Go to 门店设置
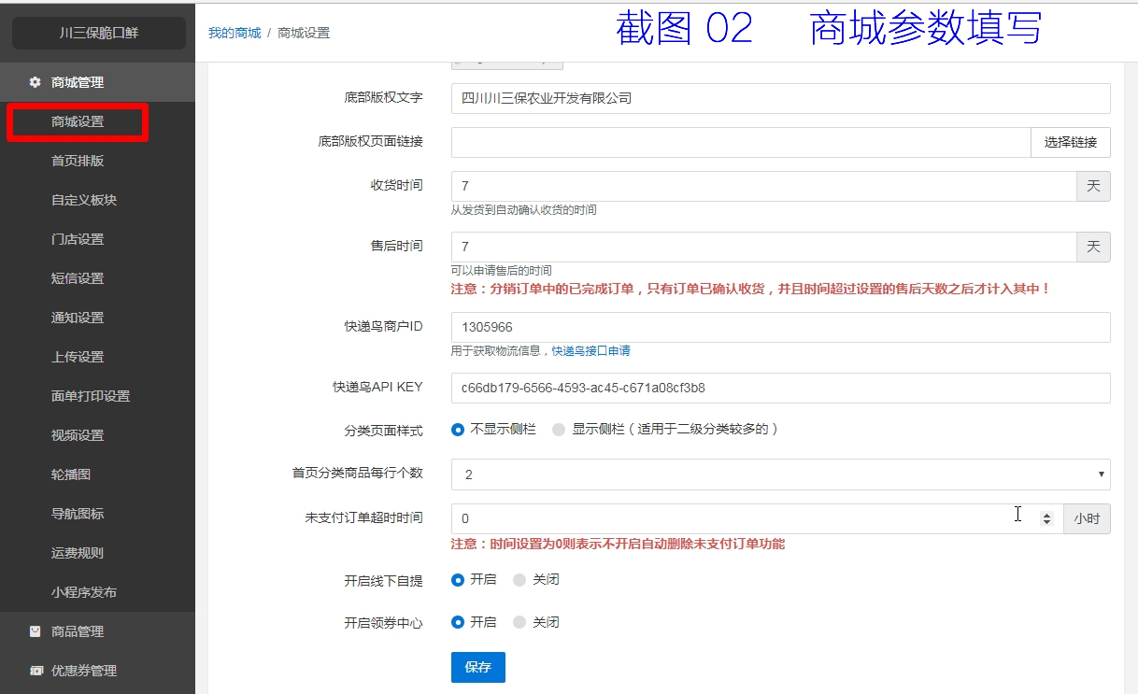 [x=78, y=239]
